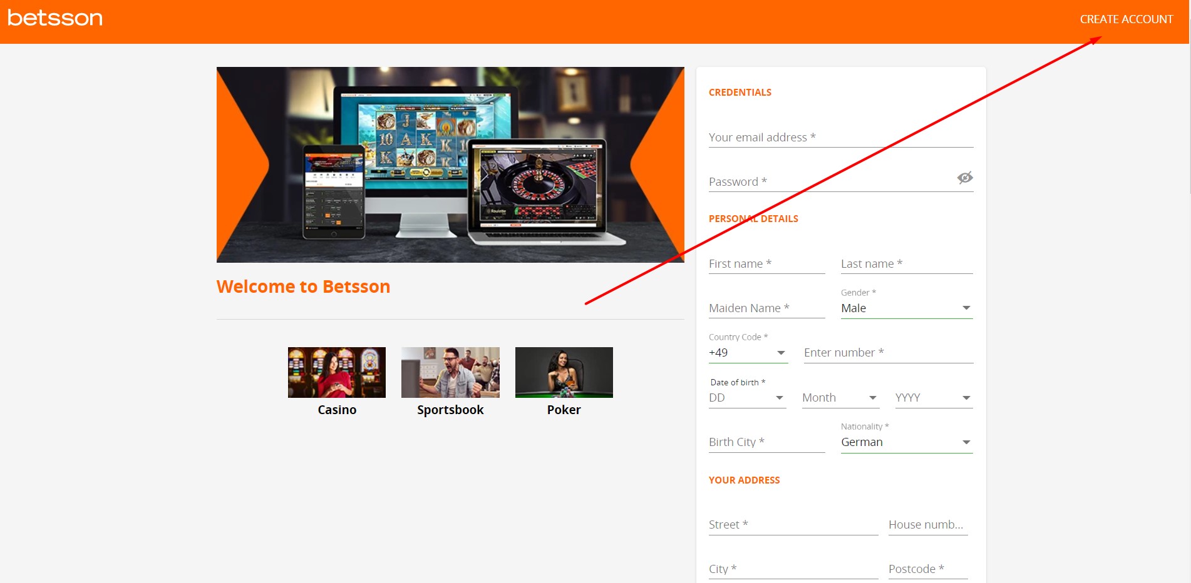Image resolution: width=1191 pixels, height=583 pixels.
Task: Click the Last name field
Action: 907,263
